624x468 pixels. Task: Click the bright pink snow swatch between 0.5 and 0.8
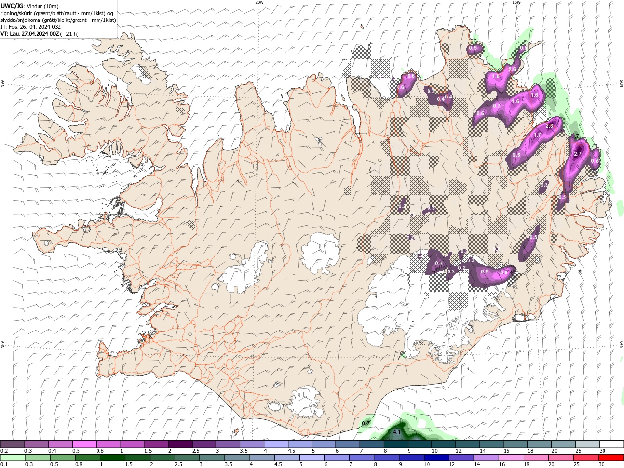84,444
